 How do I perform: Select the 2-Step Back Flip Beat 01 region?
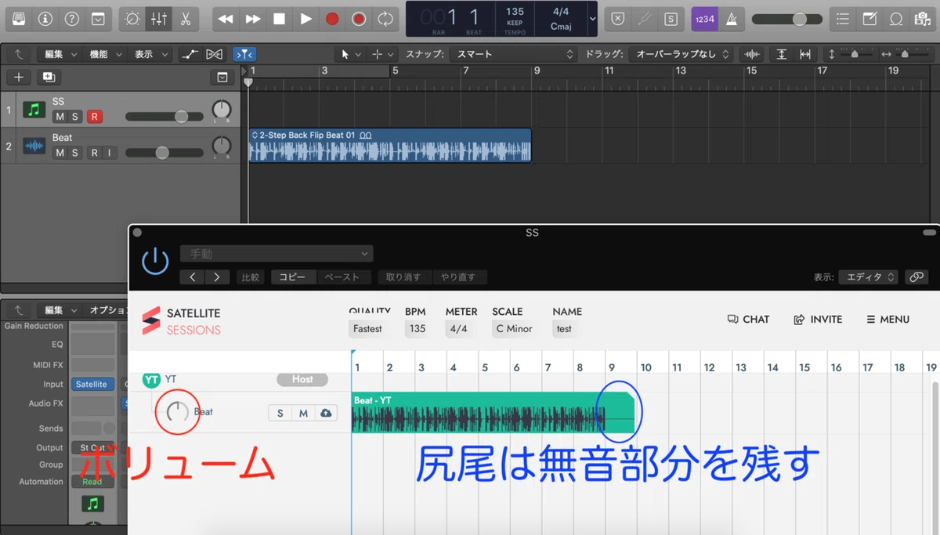point(390,146)
